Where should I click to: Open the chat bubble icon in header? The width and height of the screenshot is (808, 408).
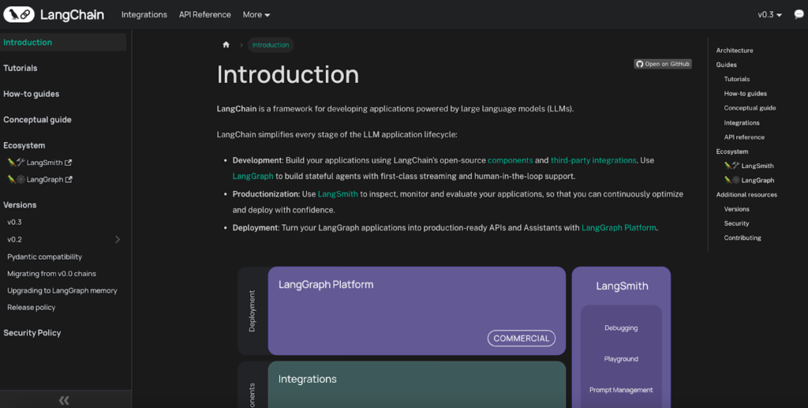point(799,14)
